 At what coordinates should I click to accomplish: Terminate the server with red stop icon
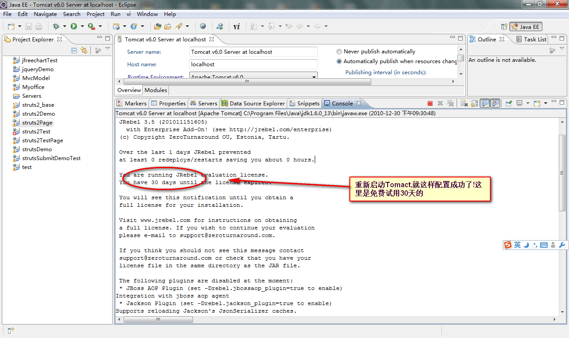[430, 103]
